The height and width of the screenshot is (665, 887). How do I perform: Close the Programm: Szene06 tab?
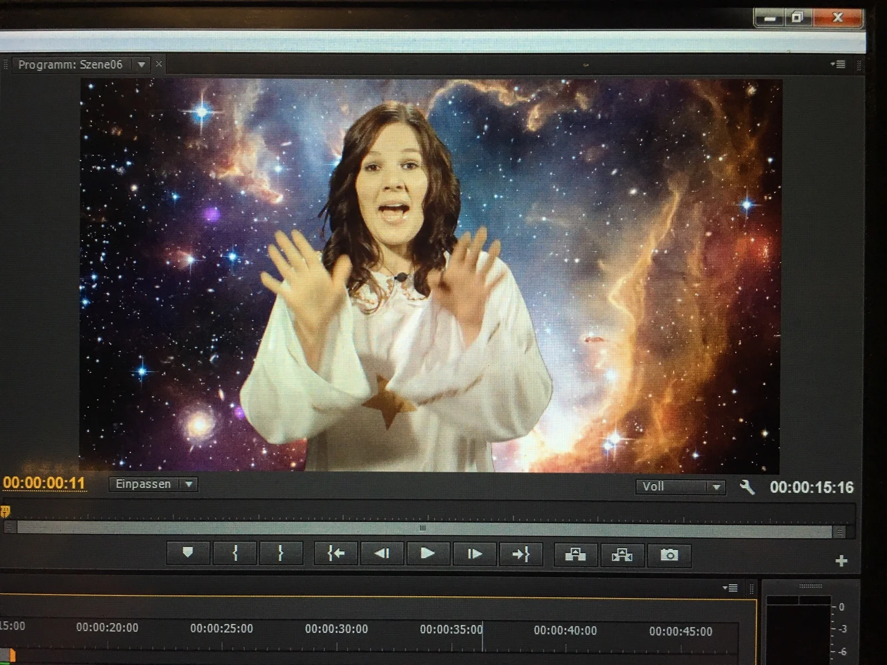(159, 64)
